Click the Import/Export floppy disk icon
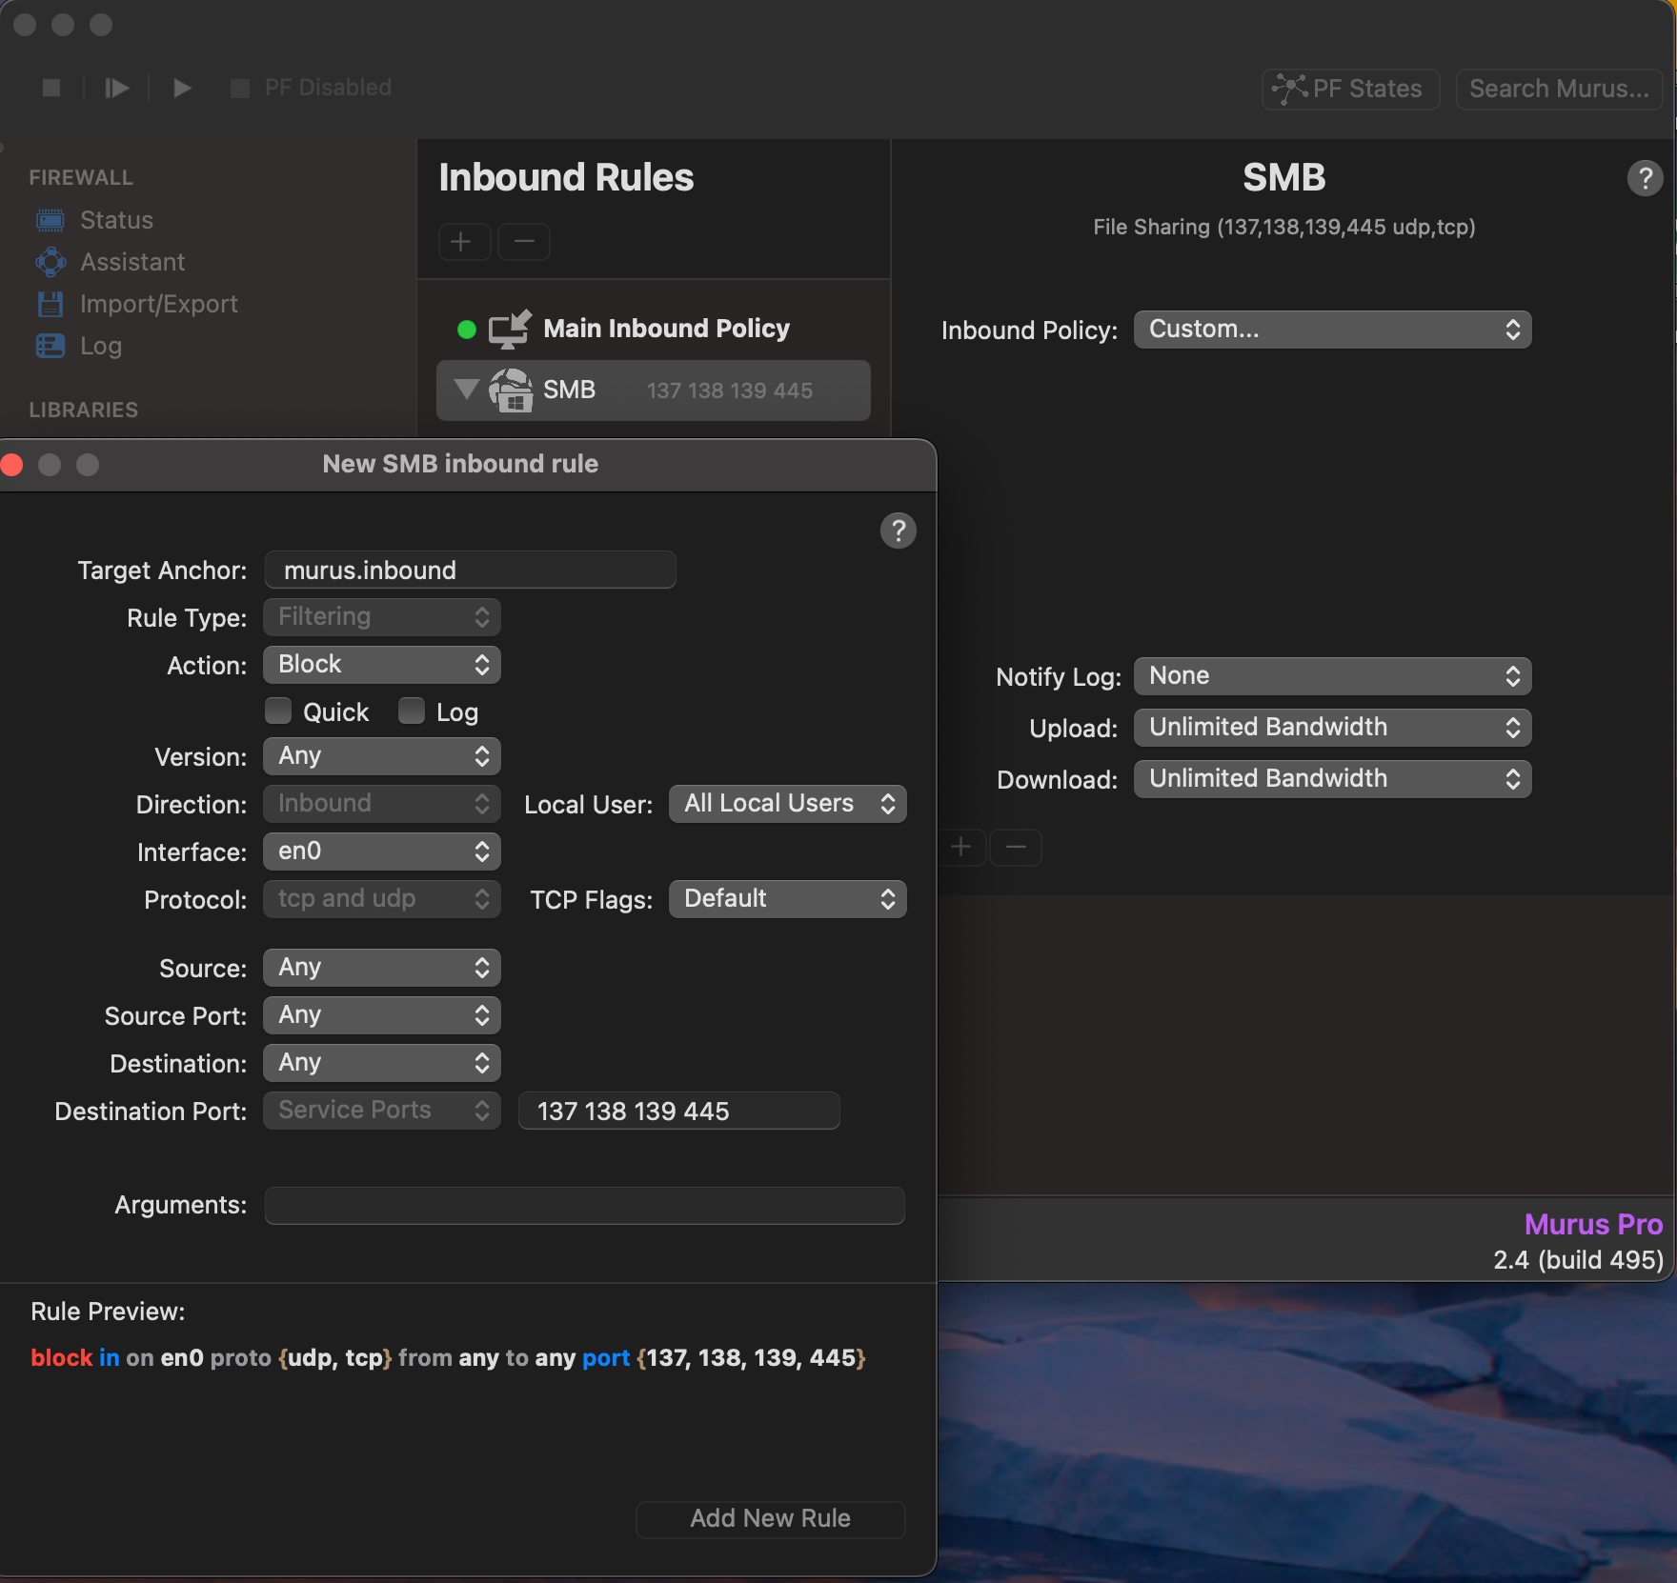 coord(51,304)
